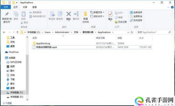
Task: Click the navigation pane scroll-up arrow
Action: tap(27, 37)
